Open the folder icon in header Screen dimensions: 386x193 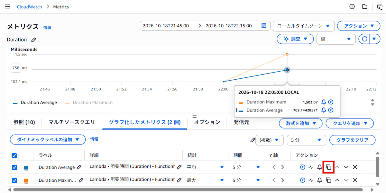[364, 6]
